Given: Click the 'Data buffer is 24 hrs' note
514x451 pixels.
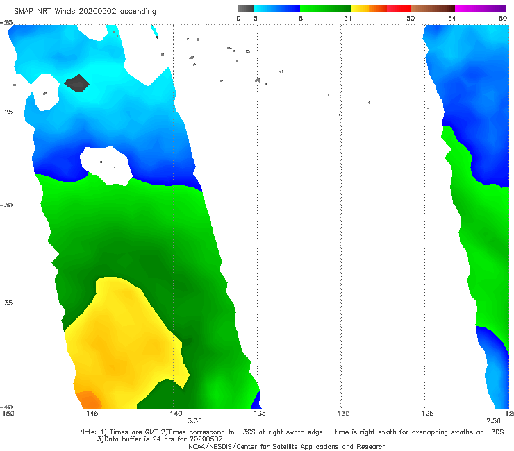Looking at the screenshot, I should tap(160, 439).
